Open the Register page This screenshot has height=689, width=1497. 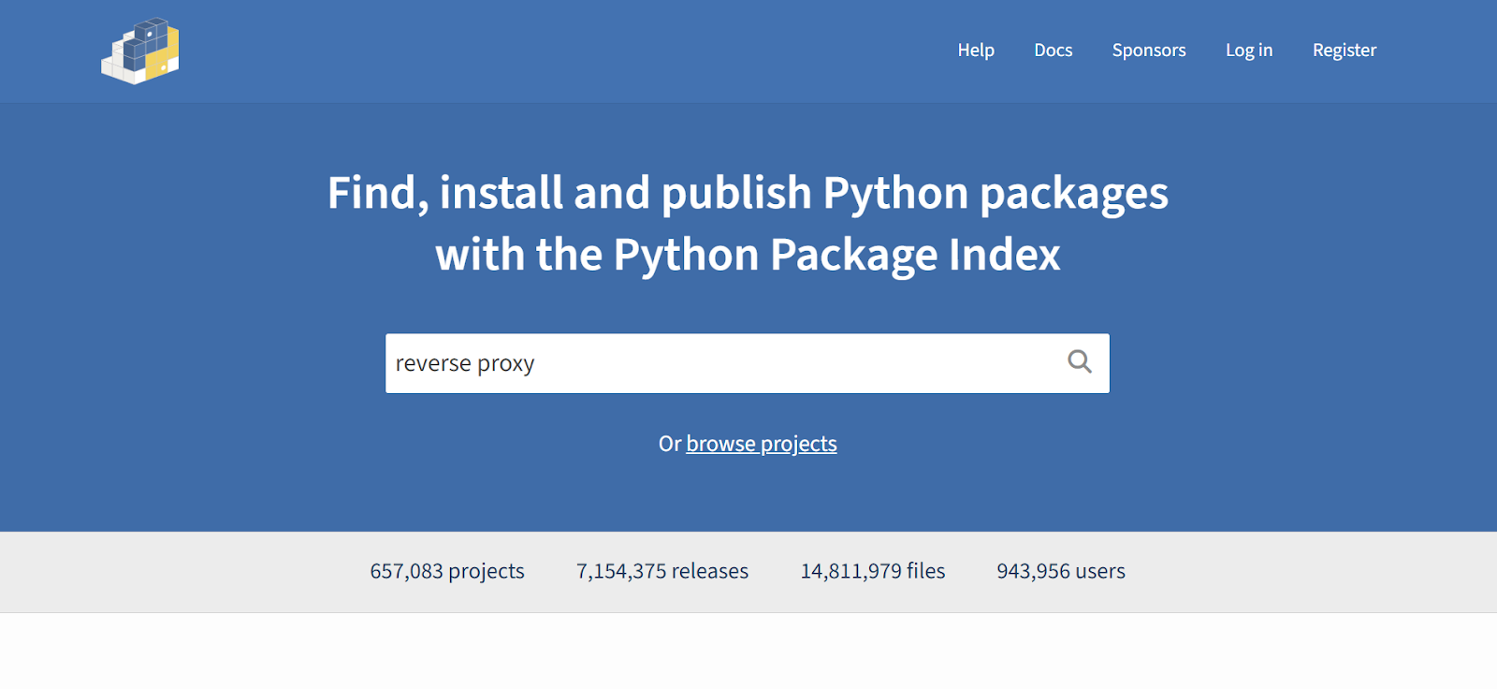1344,51
